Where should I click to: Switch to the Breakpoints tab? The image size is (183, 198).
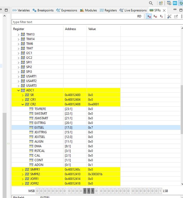pyautogui.click(x=43, y=10)
